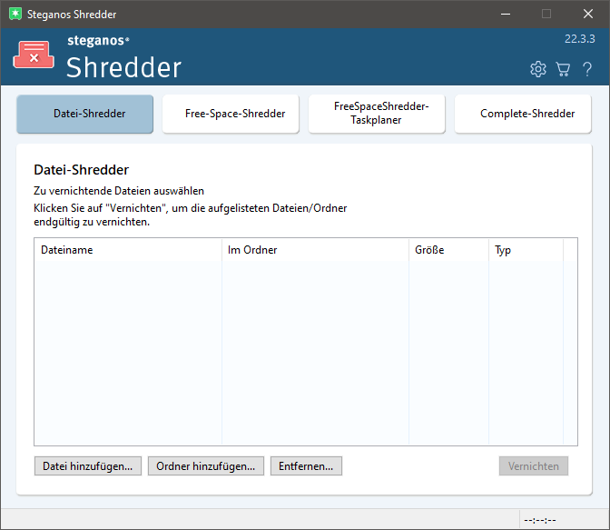Sort by Dateiname column header
The width and height of the screenshot is (610, 530).
[x=128, y=250]
